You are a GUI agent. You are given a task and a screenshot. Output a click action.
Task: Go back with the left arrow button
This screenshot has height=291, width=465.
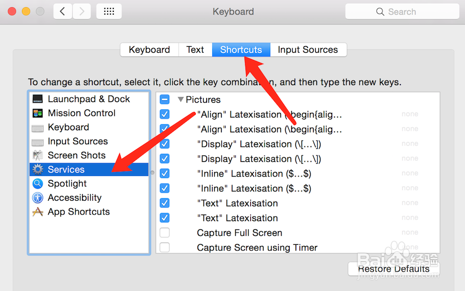click(x=63, y=11)
